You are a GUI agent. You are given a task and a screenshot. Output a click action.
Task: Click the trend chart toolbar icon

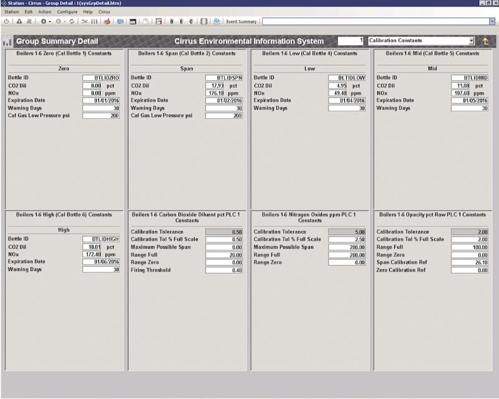[159, 21]
